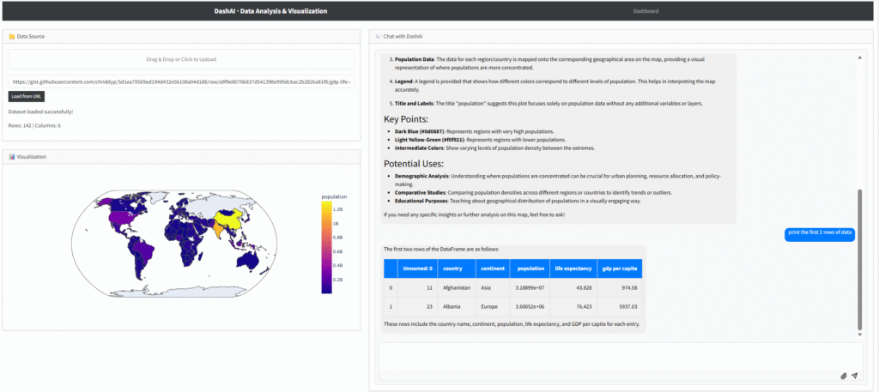Click the Drag & Drop upload area
This screenshot has width=879, height=392.
tap(181, 59)
